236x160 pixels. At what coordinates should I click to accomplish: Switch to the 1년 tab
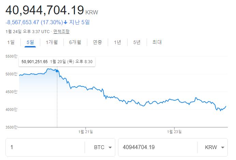[x=117, y=42]
